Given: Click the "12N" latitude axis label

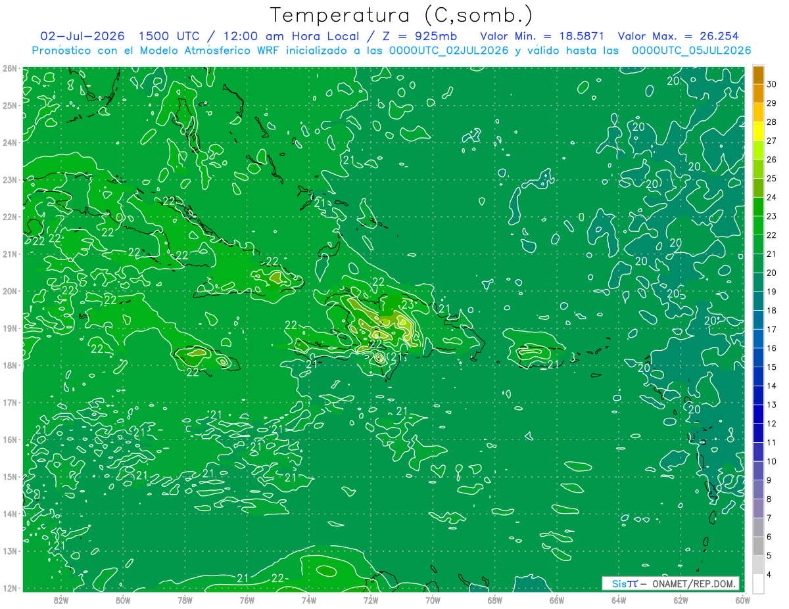Looking at the screenshot, I should (x=9, y=588).
